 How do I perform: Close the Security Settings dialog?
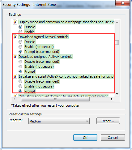coord(123,3)
